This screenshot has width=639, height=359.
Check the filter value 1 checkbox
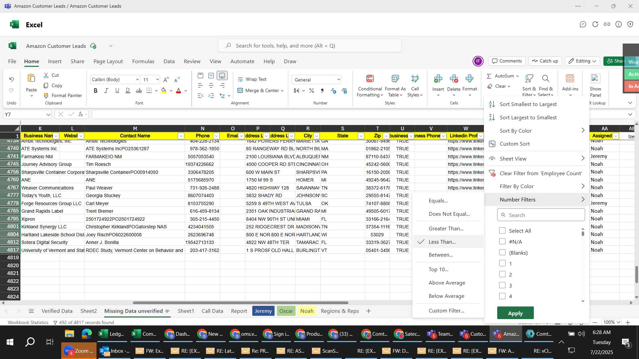pos(502,264)
